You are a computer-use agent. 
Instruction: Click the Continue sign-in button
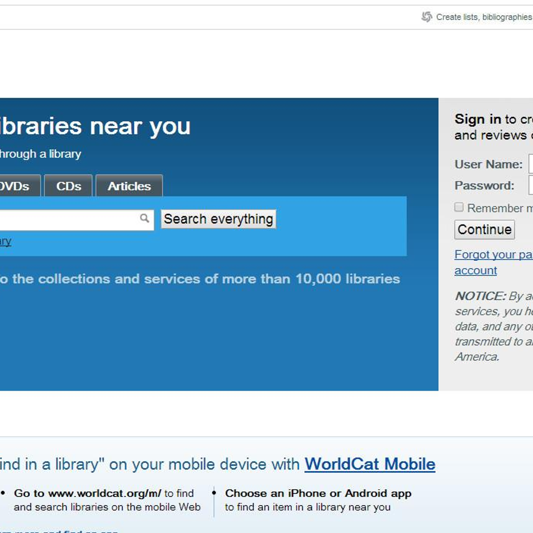click(x=484, y=230)
